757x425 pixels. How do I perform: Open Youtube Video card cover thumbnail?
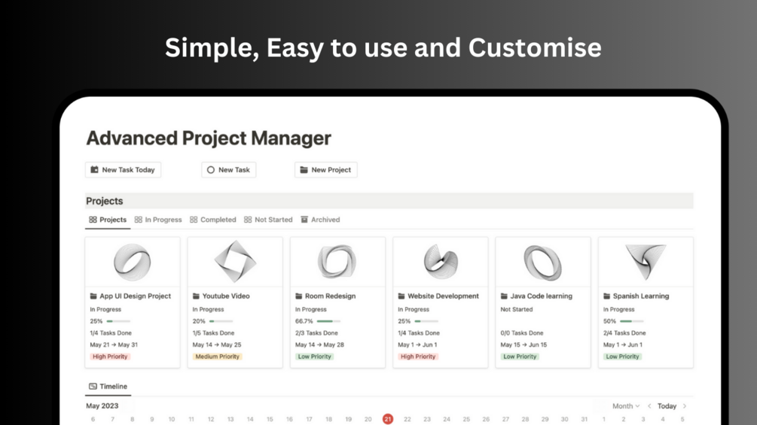click(x=235, y=262)
